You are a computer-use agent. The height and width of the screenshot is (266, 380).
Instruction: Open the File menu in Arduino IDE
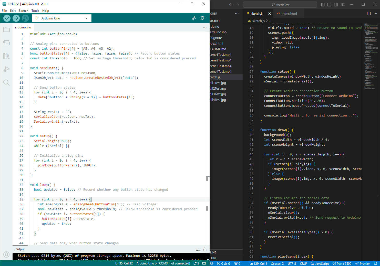4,11
